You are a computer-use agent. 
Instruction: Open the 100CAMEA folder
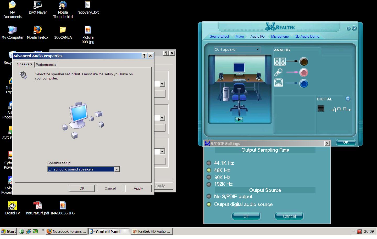[63, 33]
